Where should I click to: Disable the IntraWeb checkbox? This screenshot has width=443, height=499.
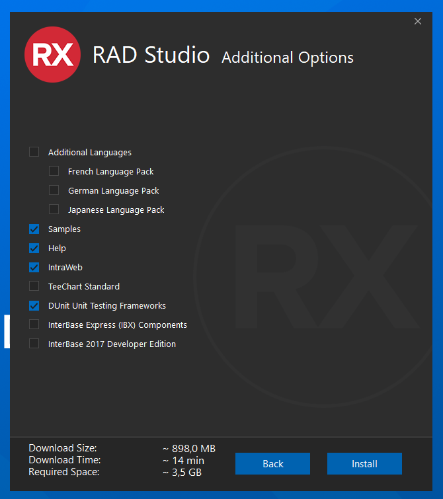coord(34,267)
